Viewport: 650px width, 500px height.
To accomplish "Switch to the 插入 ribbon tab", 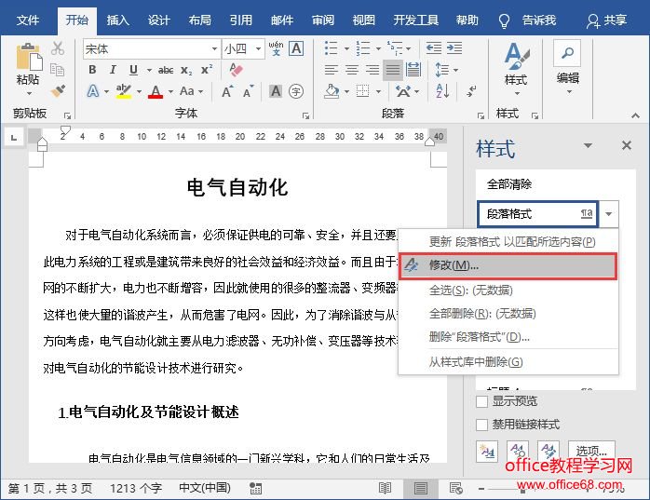I will click(118, 20).
